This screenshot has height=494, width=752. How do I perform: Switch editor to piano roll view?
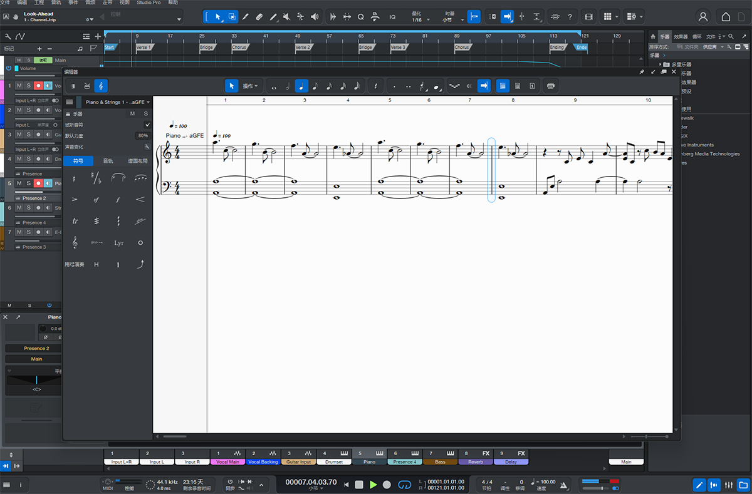(73, 86)
